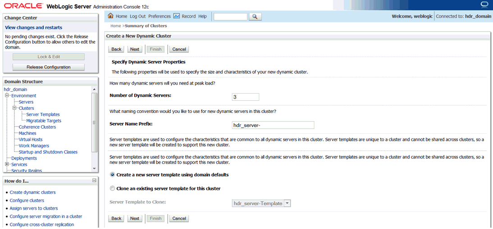Click the bottom Back button
This screenshot has height=229, width=493.
[116, 218]
